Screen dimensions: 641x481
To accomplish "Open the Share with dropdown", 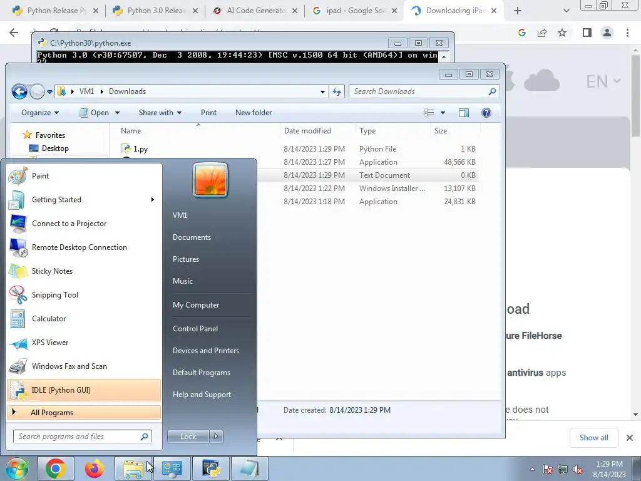I will pyautogui.click(x=160, y=113).
